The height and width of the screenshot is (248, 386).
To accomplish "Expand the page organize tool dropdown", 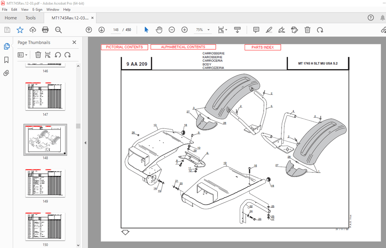I will 226,30.
